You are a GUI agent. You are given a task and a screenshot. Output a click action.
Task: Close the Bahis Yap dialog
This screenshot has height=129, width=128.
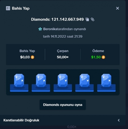pos(117,8)
